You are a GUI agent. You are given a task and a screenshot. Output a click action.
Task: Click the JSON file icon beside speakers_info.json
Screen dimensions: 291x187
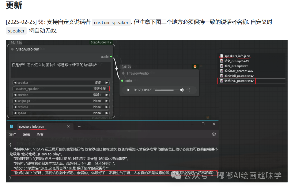pos(221,56)
